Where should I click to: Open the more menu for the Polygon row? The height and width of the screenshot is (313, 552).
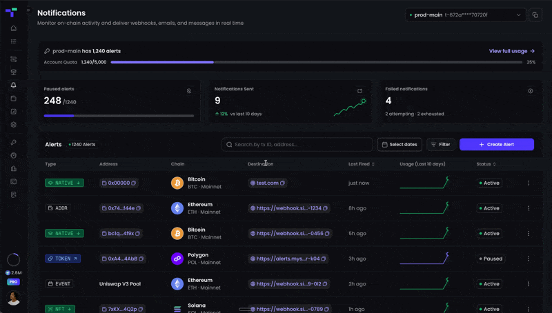(x=528, y=259)
